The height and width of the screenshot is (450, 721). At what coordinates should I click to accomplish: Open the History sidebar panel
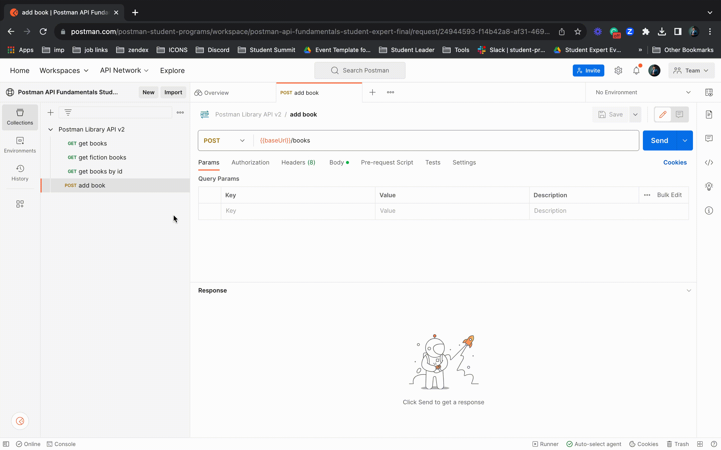[x=20, y=172]
